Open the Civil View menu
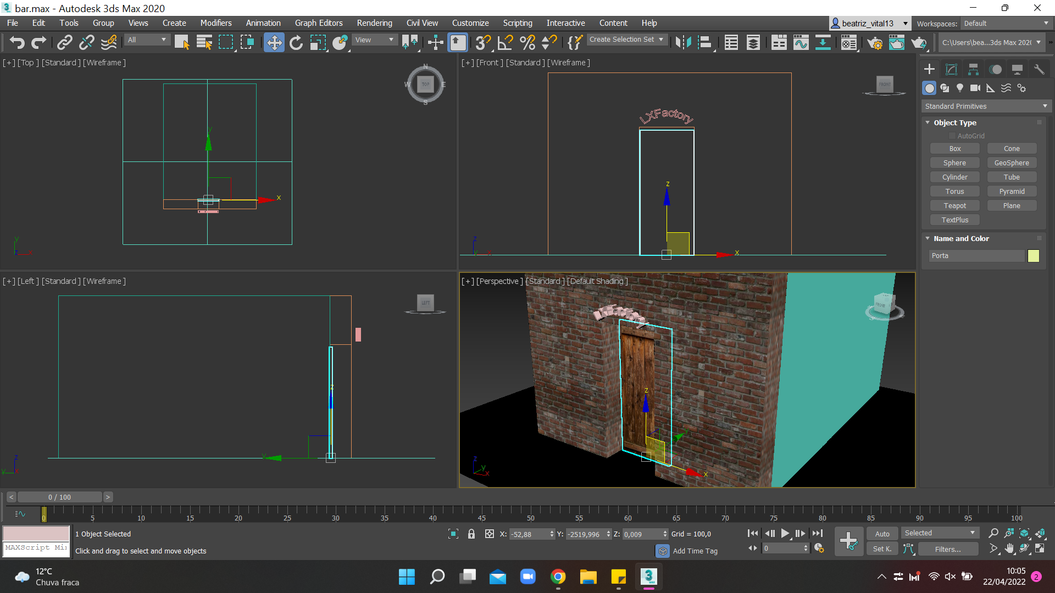This screenshot has height=593, width=1055. (x=422, y=23)
